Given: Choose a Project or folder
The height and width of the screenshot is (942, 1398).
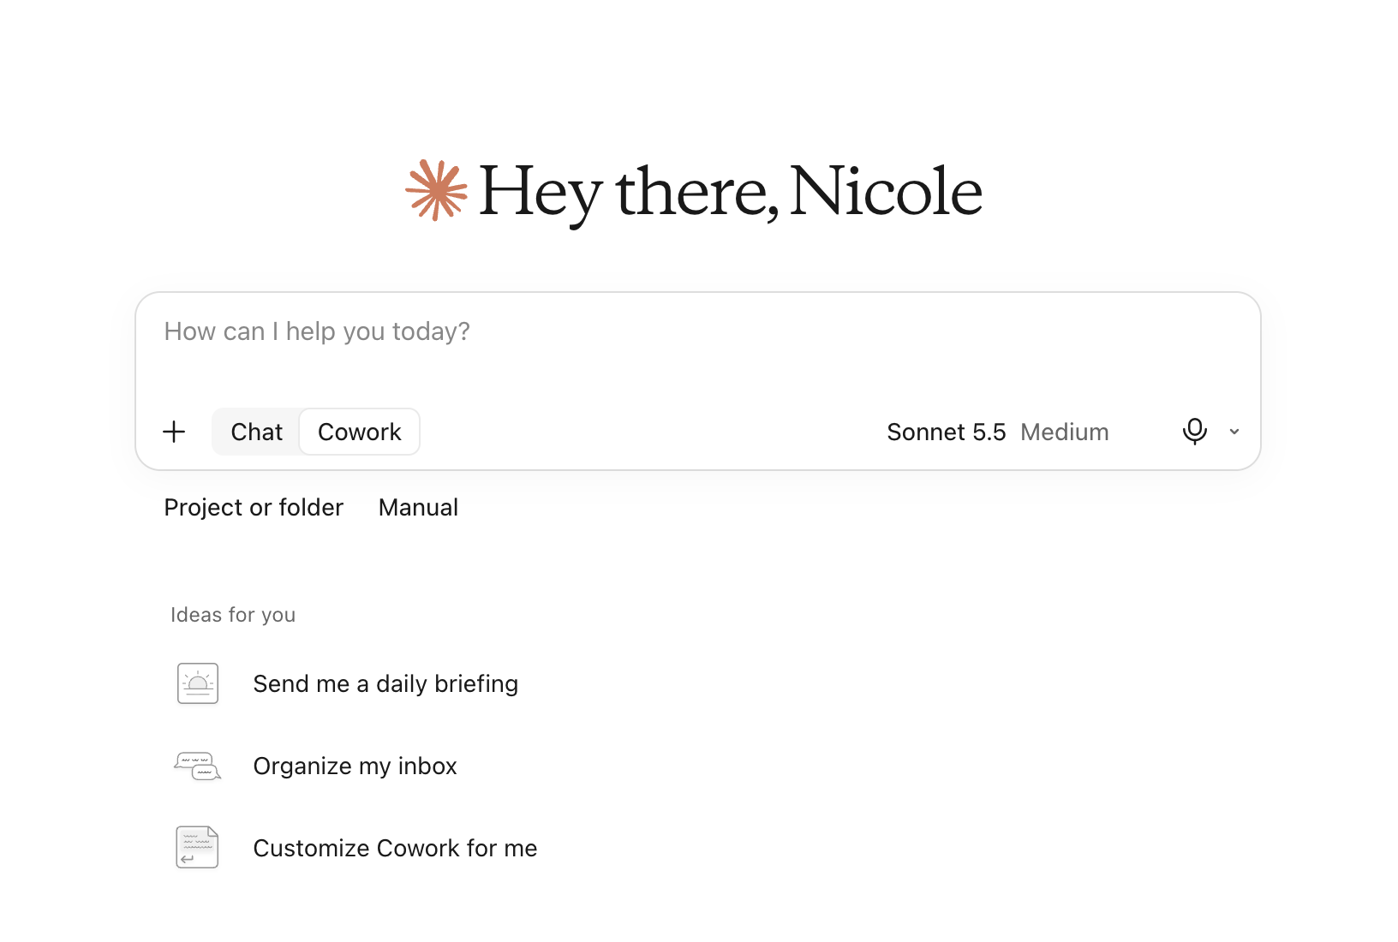Looking at the screenshot, I should point(254,507).
